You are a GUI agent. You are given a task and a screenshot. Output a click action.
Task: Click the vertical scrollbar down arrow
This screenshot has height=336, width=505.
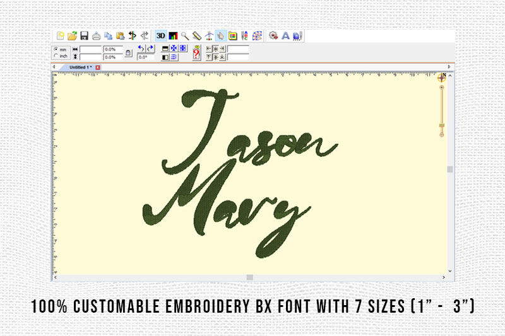click(x=450, y=271)
